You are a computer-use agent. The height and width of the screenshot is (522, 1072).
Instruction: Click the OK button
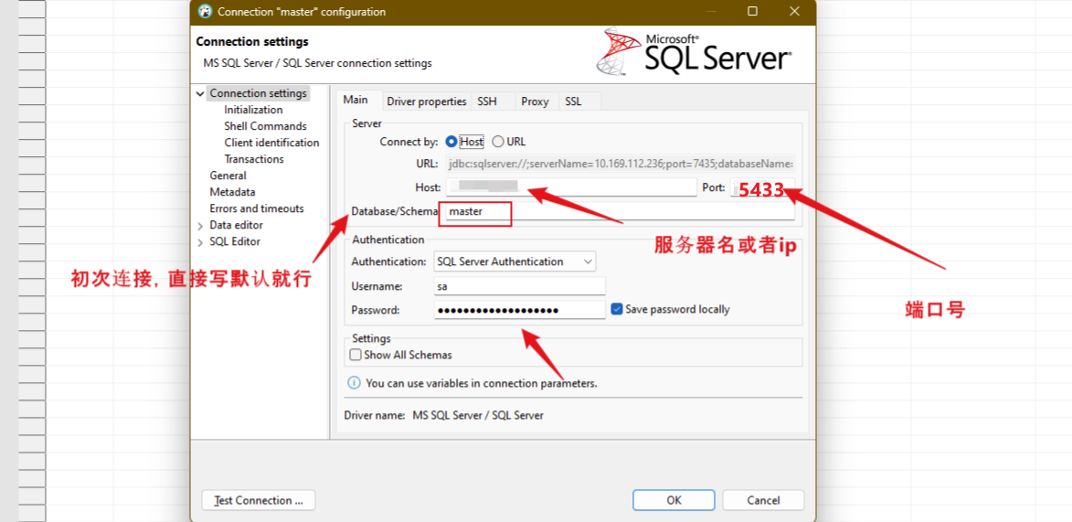tap(674, 500)
